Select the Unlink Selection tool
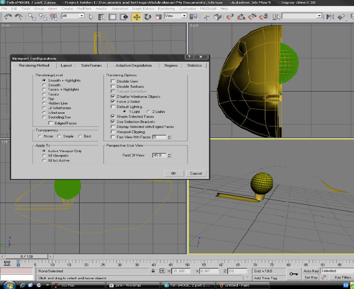The width and height of the screenshot is (354, 289). 43,17
